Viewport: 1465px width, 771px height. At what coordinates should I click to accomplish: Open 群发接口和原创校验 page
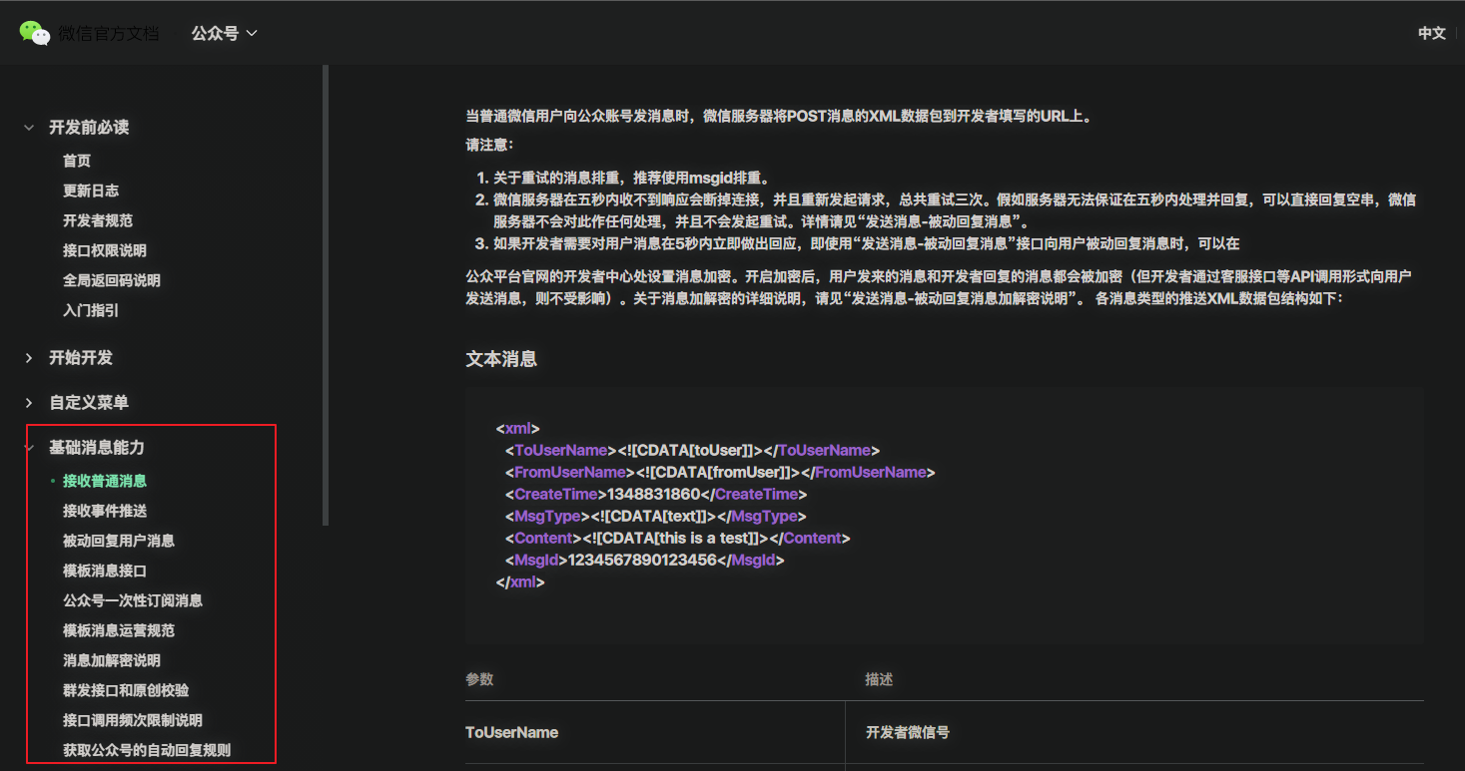coord(126,690)
